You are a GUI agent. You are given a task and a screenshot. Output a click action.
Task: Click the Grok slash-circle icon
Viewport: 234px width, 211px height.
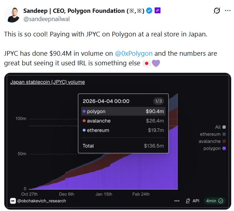pyautogui.click(x=216, y=11)
